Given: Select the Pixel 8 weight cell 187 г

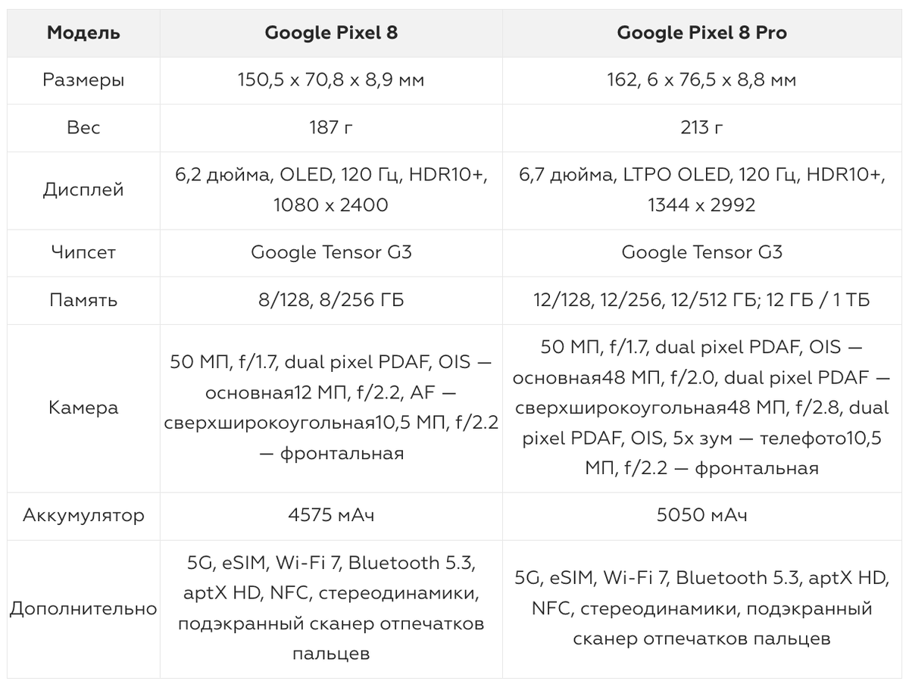Looking at the screenshot, I should [331, 128].
